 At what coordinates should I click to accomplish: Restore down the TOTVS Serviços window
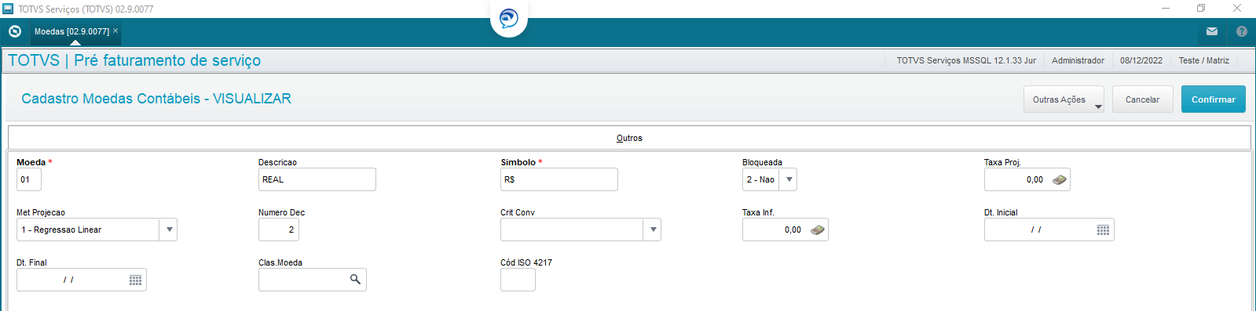[x=1201, y=8]
